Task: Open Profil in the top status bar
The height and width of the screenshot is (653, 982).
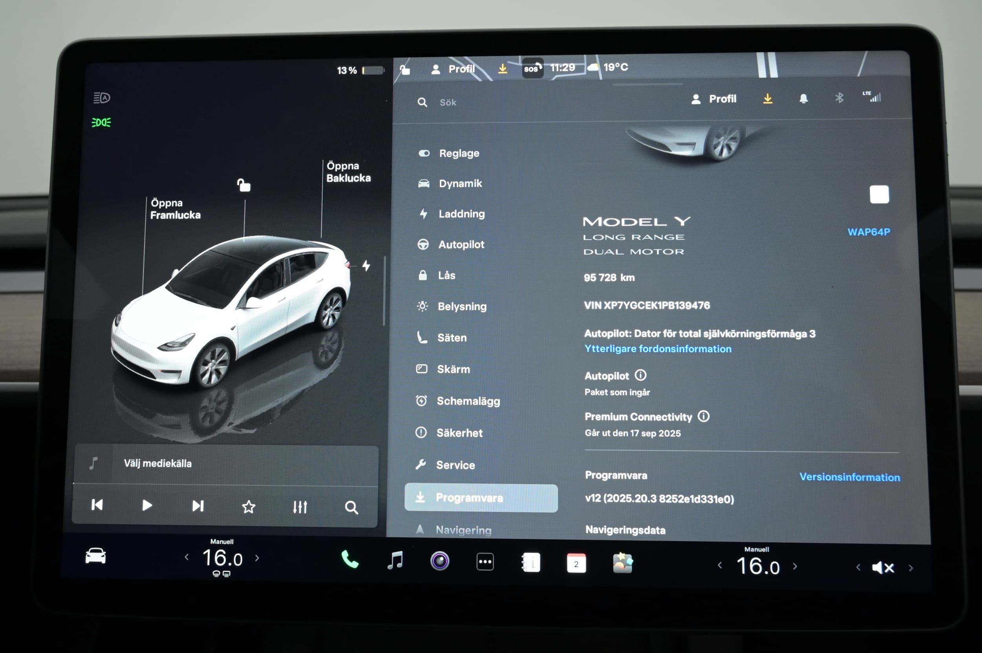Action: pyautogui.click(x=453, y=69)
